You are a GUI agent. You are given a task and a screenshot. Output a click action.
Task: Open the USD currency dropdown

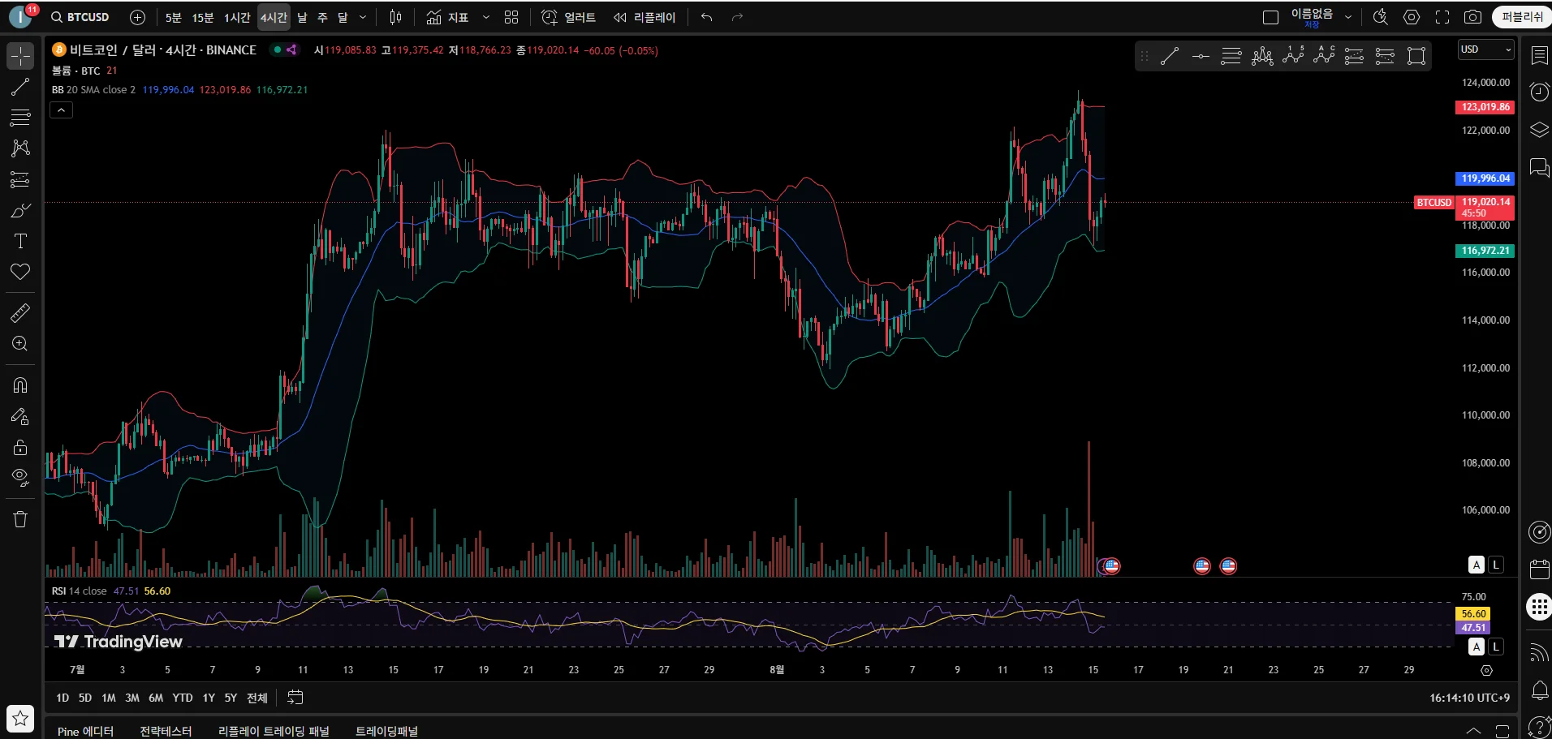[x=1486, y=49]
